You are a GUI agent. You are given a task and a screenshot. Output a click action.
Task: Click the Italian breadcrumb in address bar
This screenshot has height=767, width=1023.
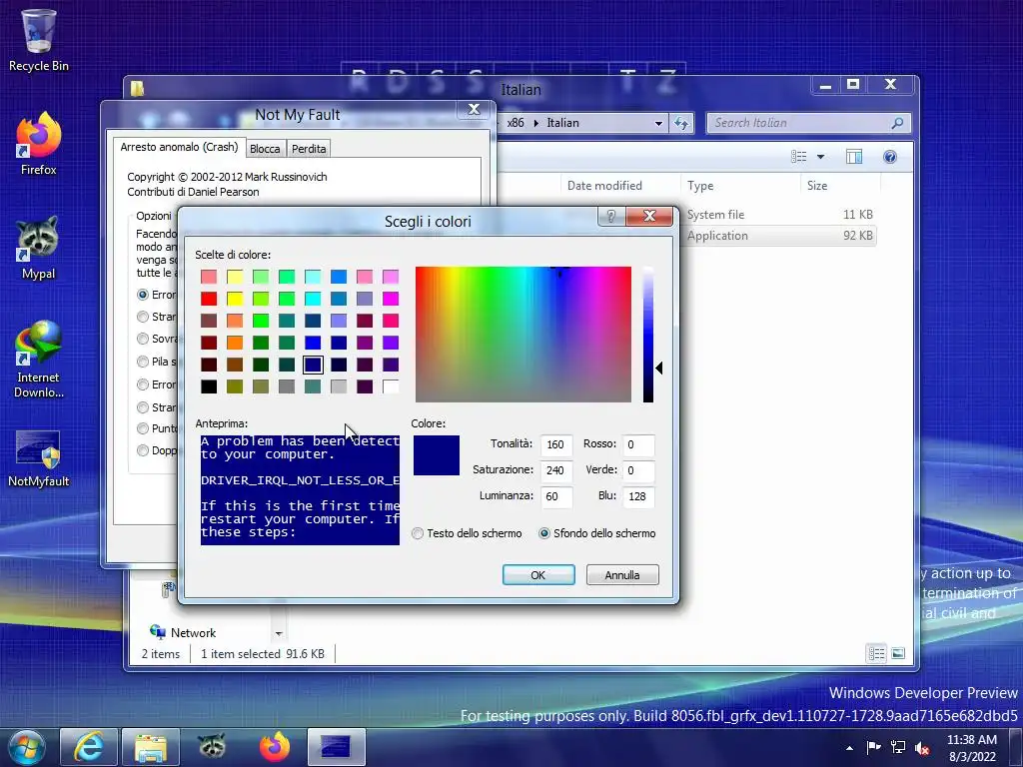[x=562, y=123]
